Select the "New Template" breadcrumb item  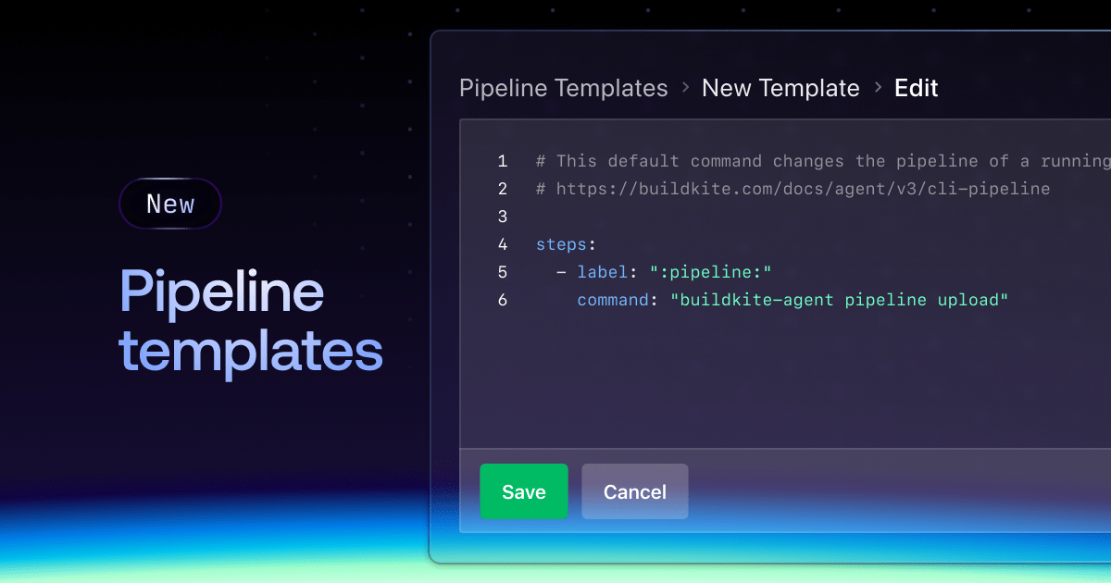(x=780, y=88)
